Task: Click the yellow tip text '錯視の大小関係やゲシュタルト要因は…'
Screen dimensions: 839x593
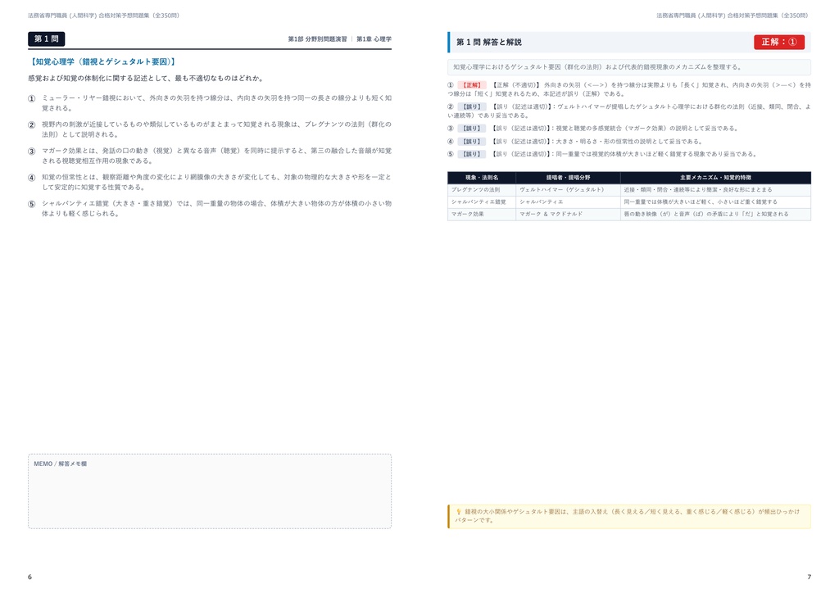Action: click(628, 516)
